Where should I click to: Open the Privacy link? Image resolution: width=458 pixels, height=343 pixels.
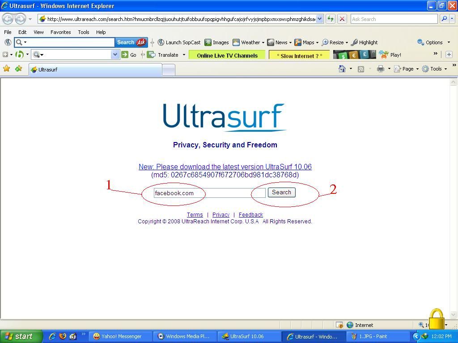coord(221,215)
